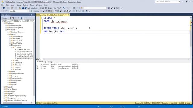Click the Save All icon
This screenshot has width=193, height=108.
click(26, 8)
